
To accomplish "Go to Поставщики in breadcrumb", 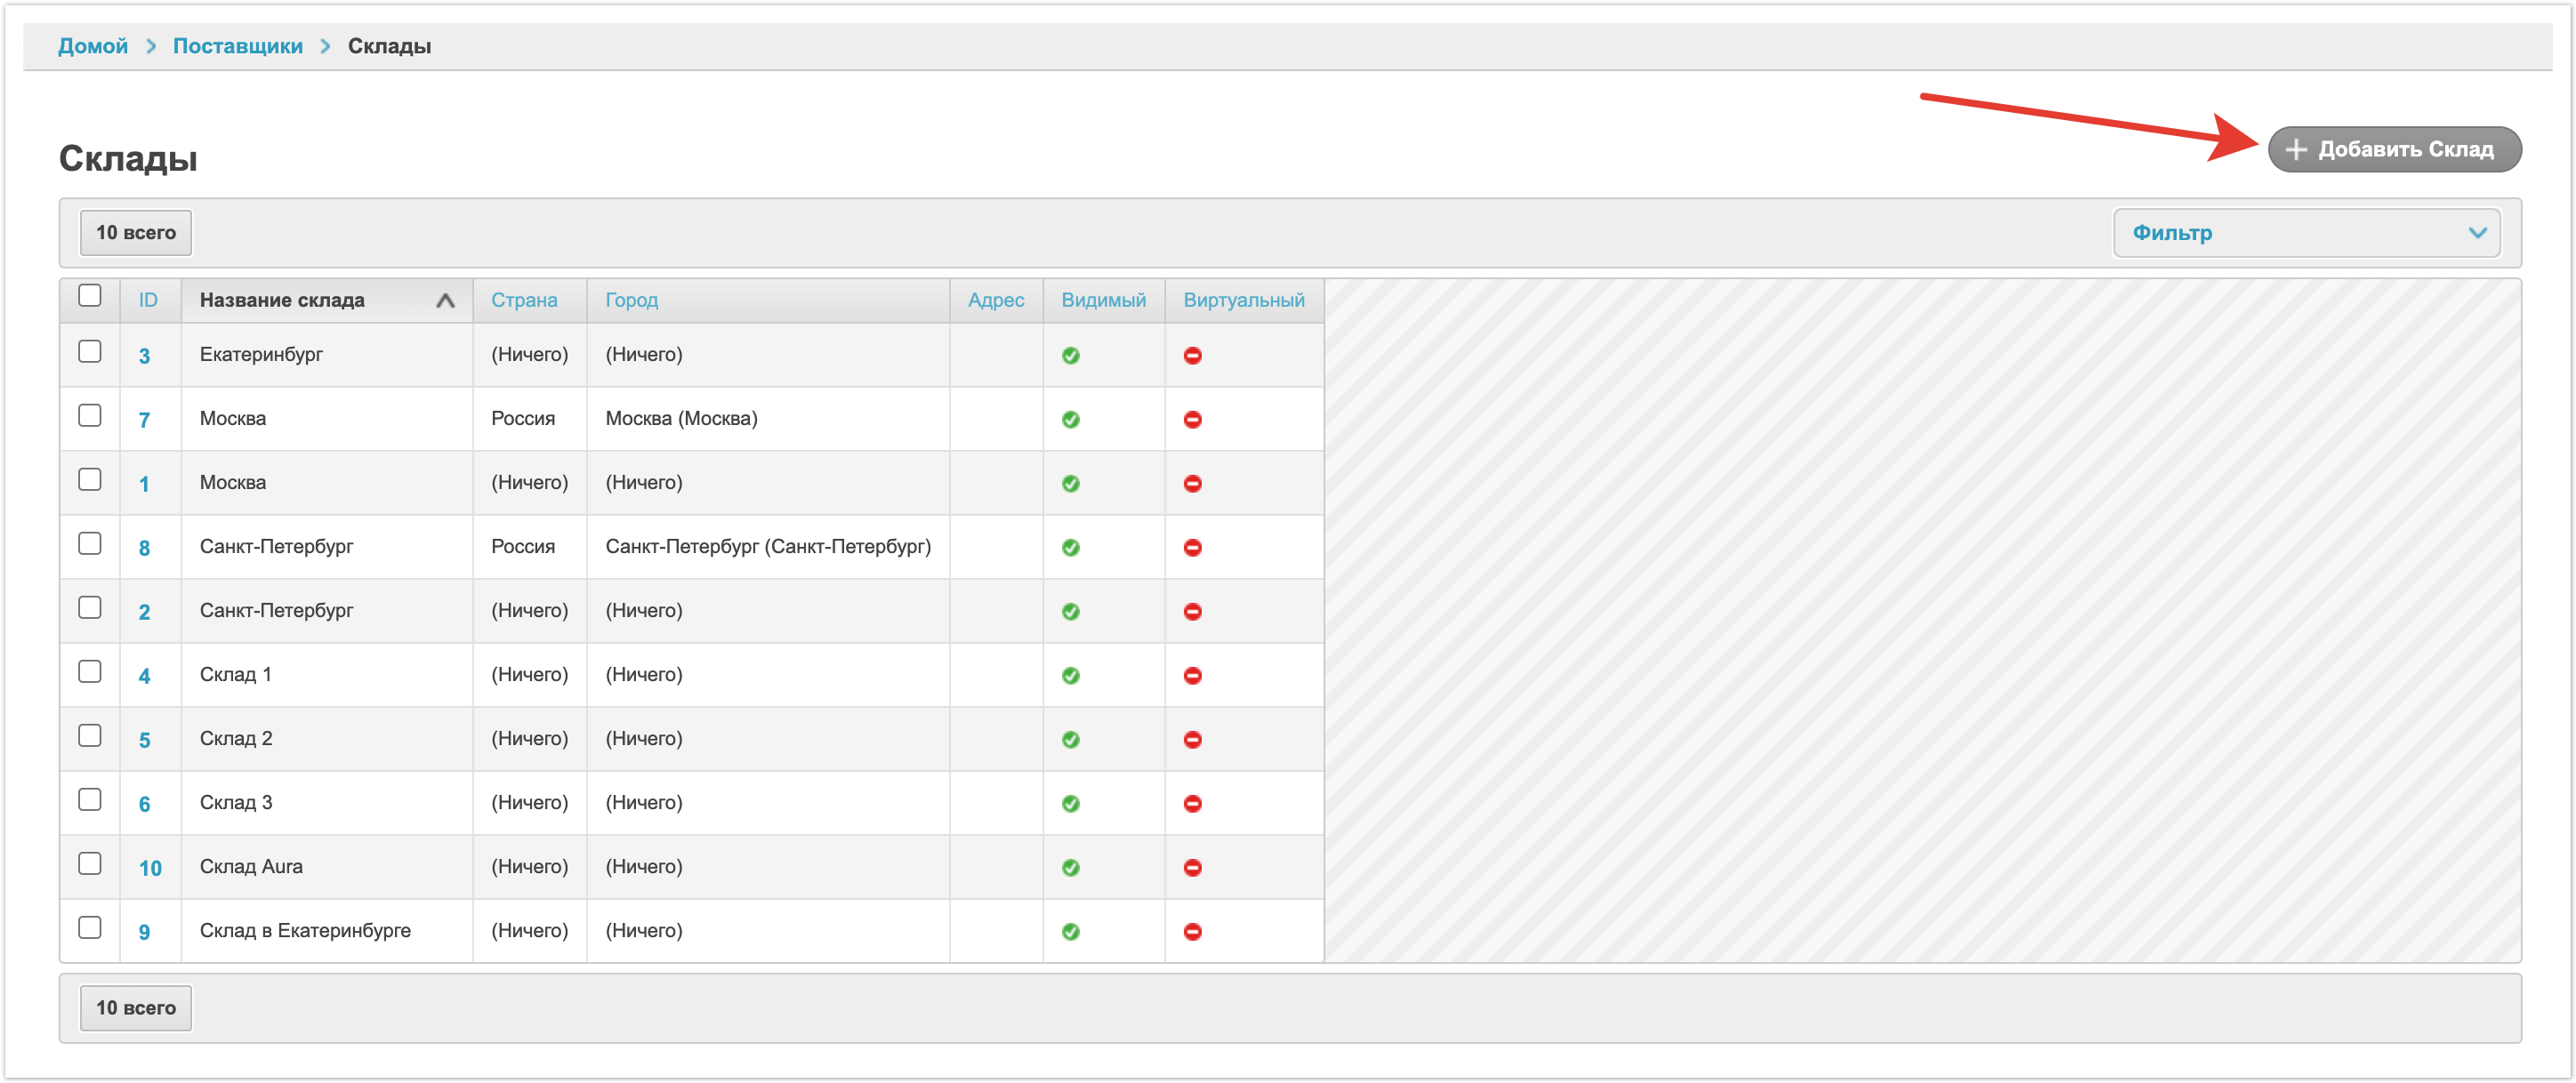I will click(x=237, y=46).
